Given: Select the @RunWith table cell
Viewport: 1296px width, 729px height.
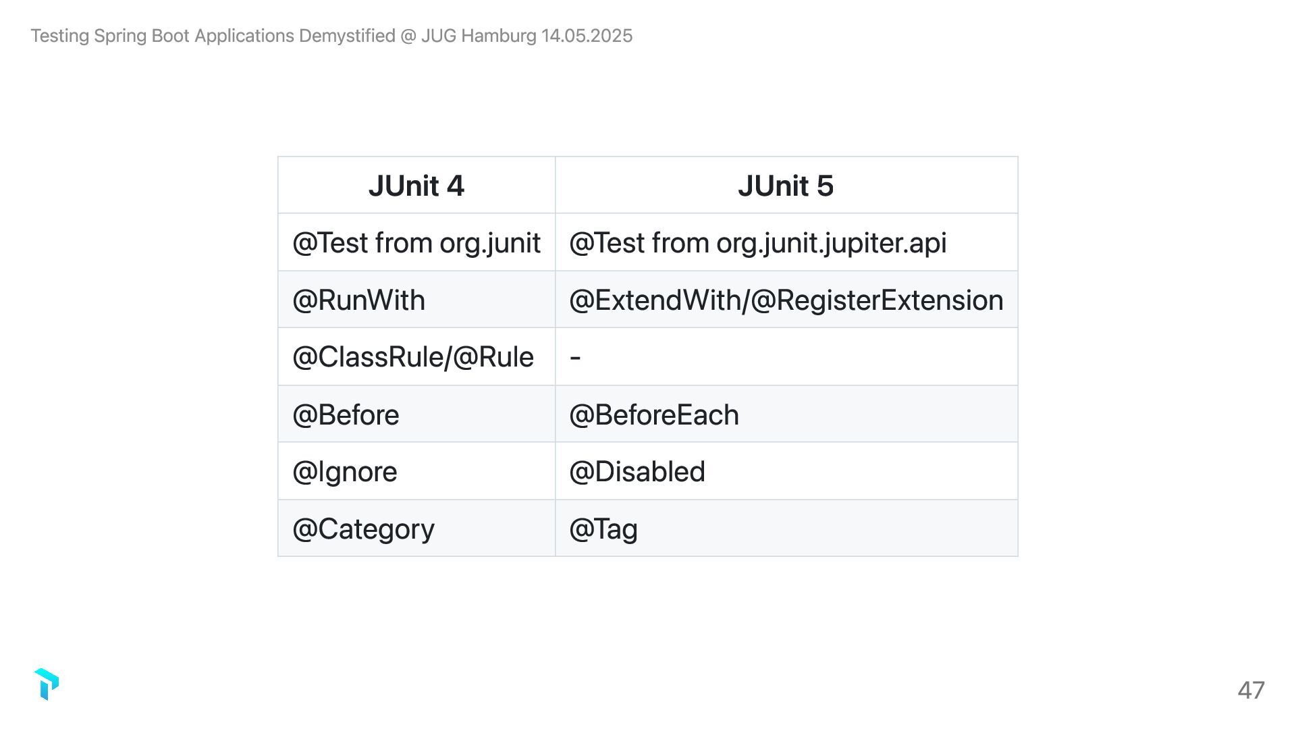Looking at the screenshot, I should coord(358,300).
